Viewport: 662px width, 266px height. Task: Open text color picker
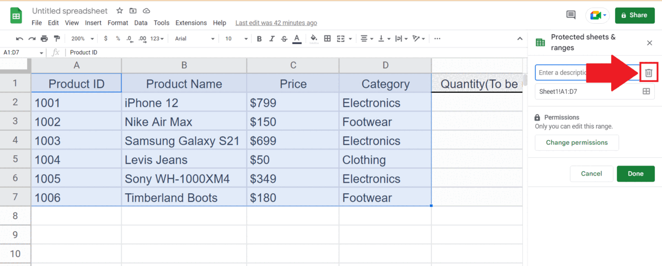(297, 39)
